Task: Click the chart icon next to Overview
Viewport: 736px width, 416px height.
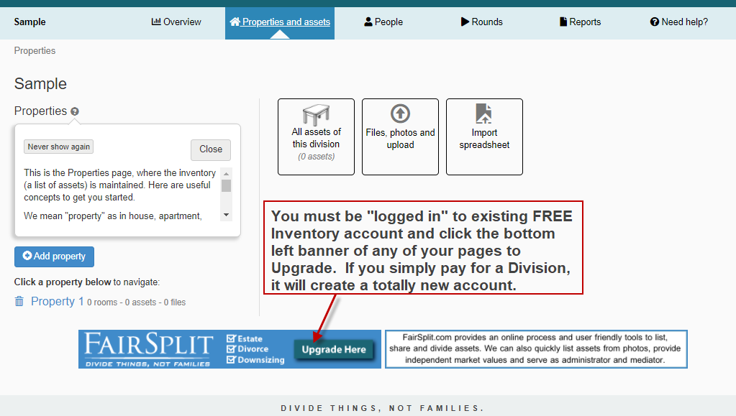Action: [x=156, y=22]
